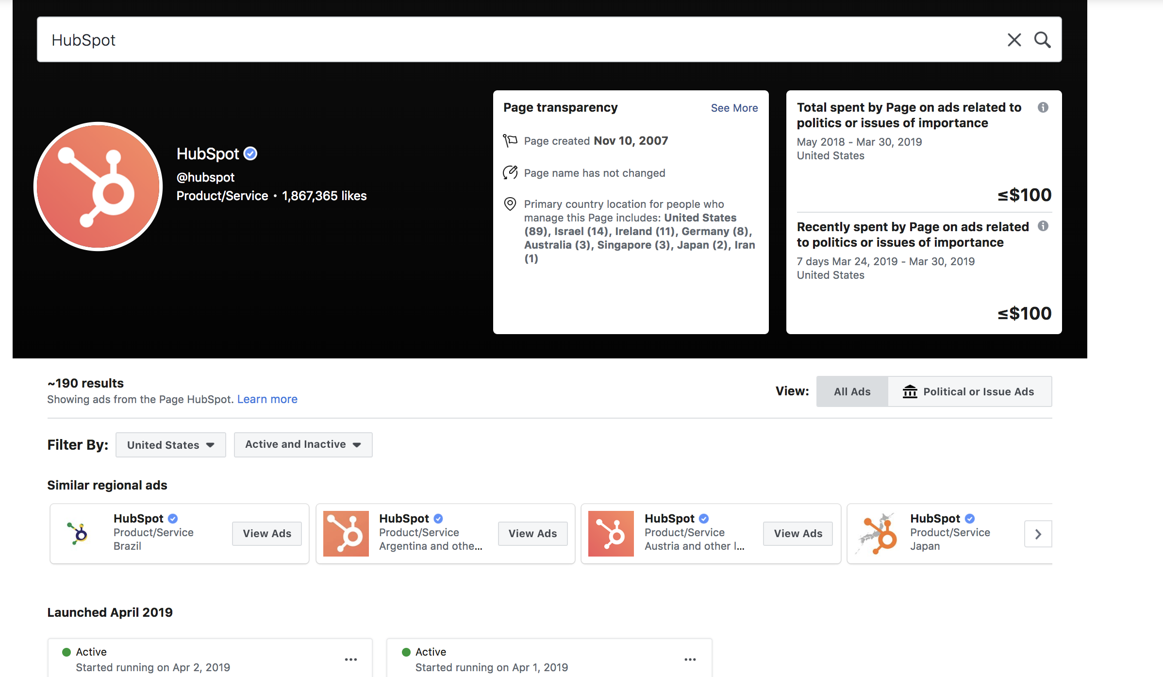
Task: Click the 1,867,365 likes text
Action: [x=324, y=196]
